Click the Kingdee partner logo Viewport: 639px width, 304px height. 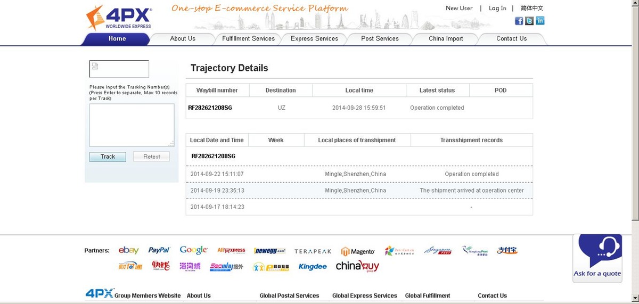coord(313,266)
